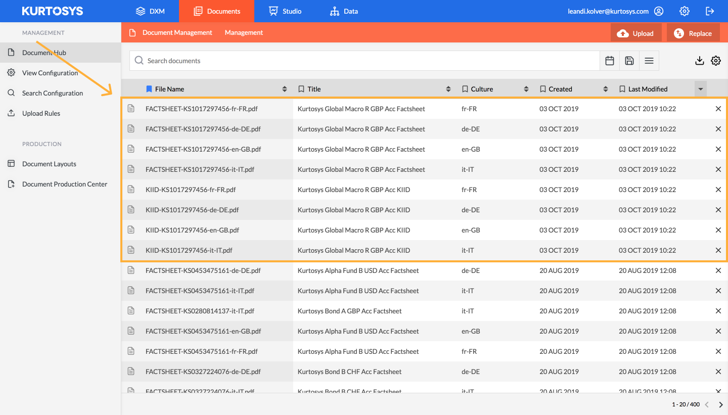Click file icon of FACTSHEET-KS0453475161-fr-FR.pdf
728x415 pixels.
click(131, 351)
